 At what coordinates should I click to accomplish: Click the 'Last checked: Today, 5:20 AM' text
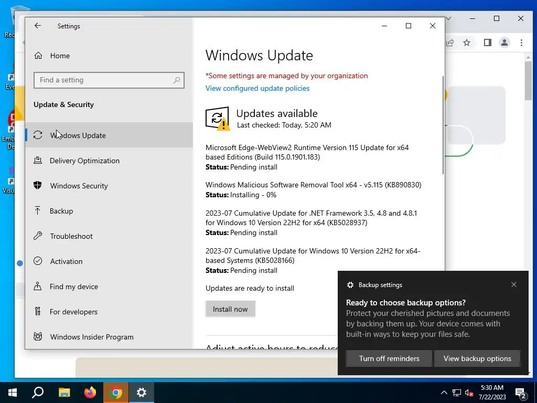(x=284, y=125)
